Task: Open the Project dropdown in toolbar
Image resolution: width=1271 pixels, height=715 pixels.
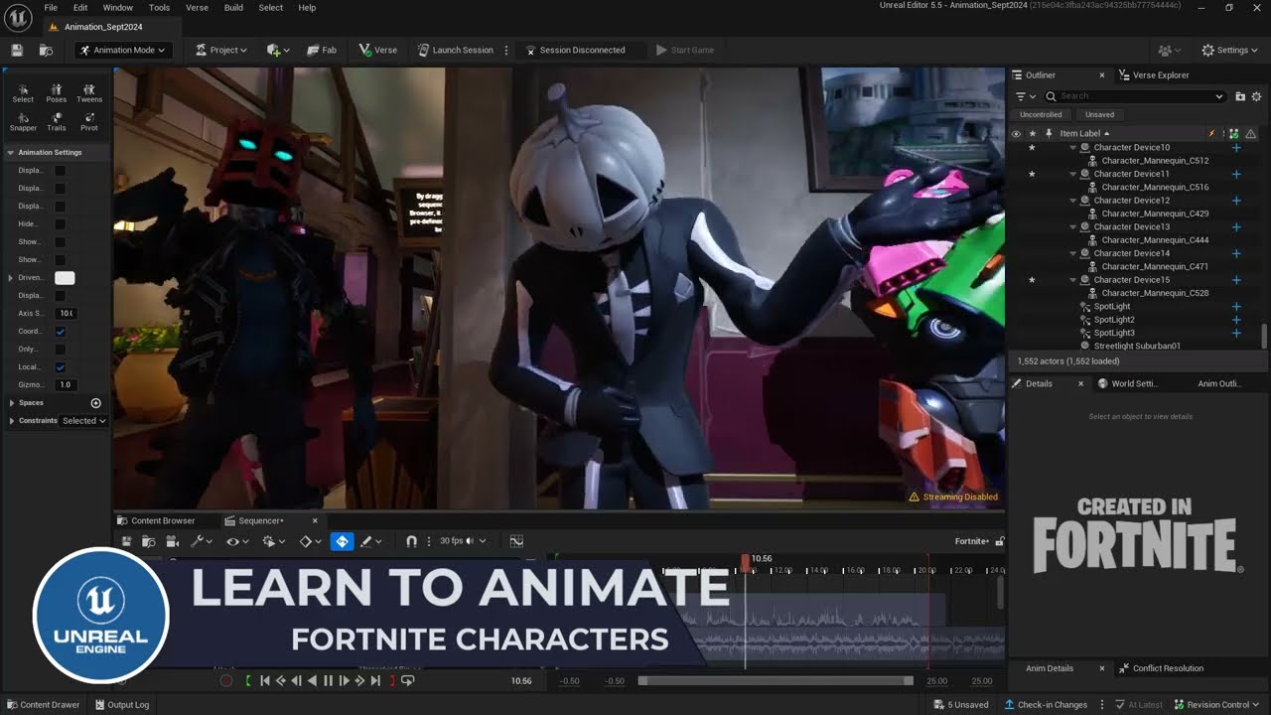Action: click(220, 50)
